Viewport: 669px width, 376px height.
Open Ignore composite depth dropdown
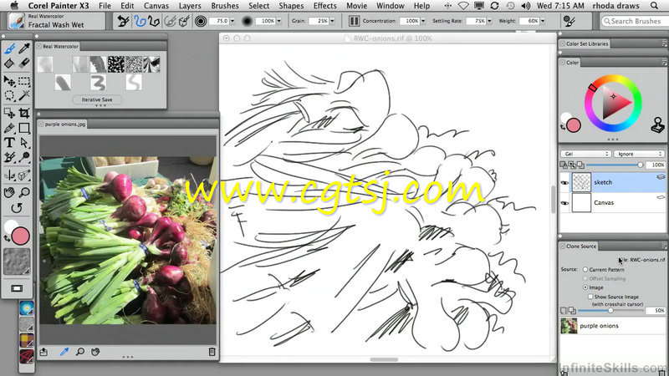[639, 154]
